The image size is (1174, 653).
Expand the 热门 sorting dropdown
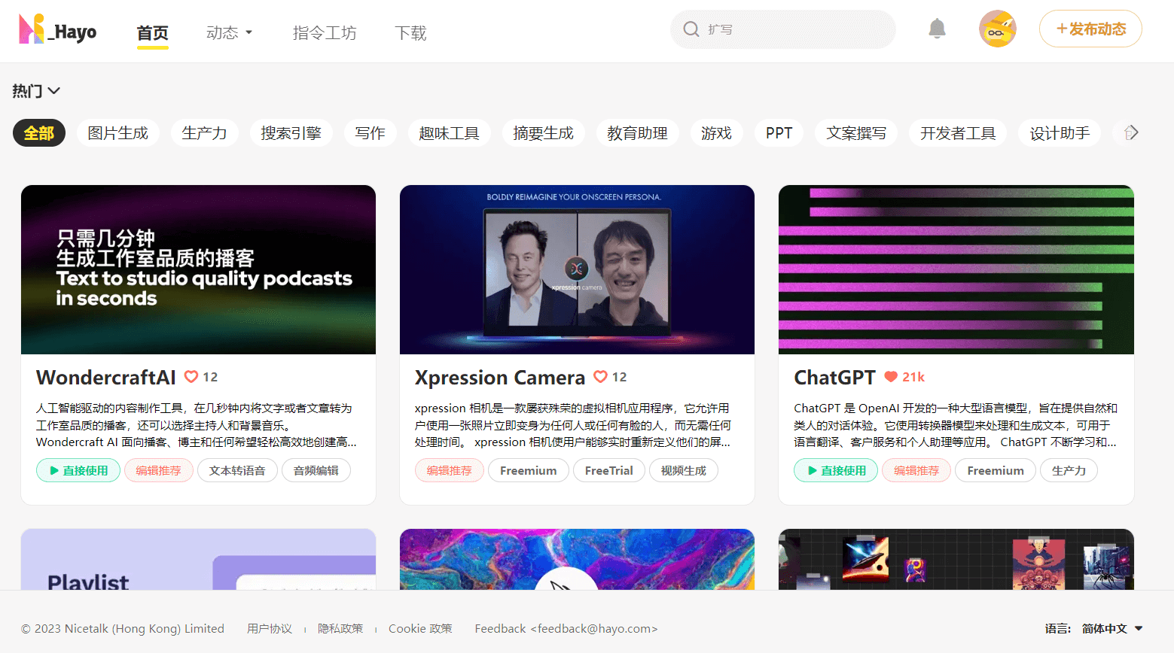(x=35, y=91)
